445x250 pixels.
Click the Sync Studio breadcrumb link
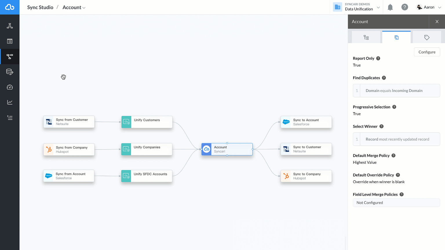tap(40, 7)
